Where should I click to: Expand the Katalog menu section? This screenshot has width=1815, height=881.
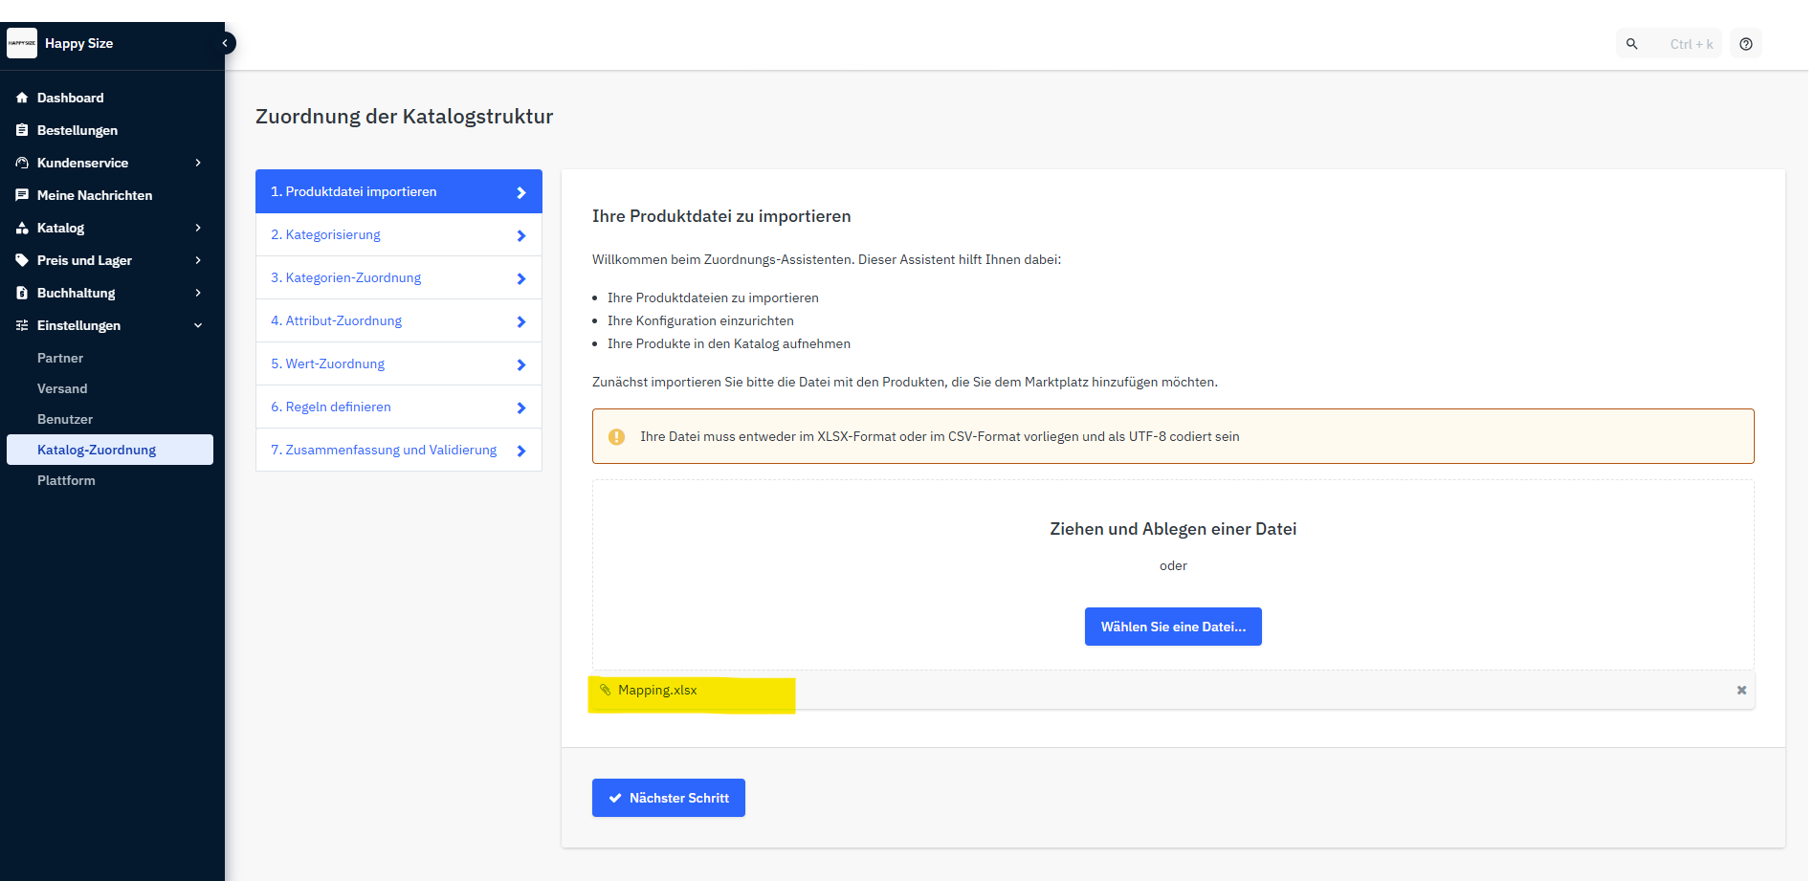(198, 228)
